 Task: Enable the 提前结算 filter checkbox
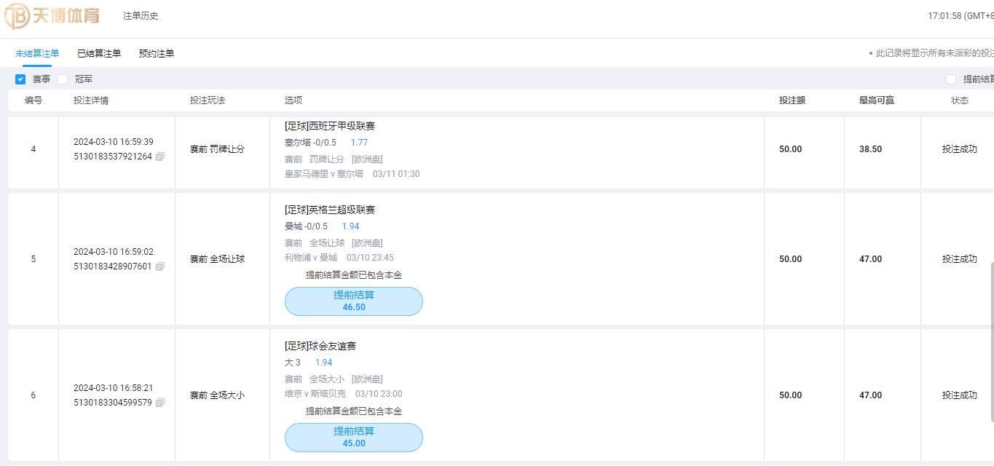coord(951,79)
